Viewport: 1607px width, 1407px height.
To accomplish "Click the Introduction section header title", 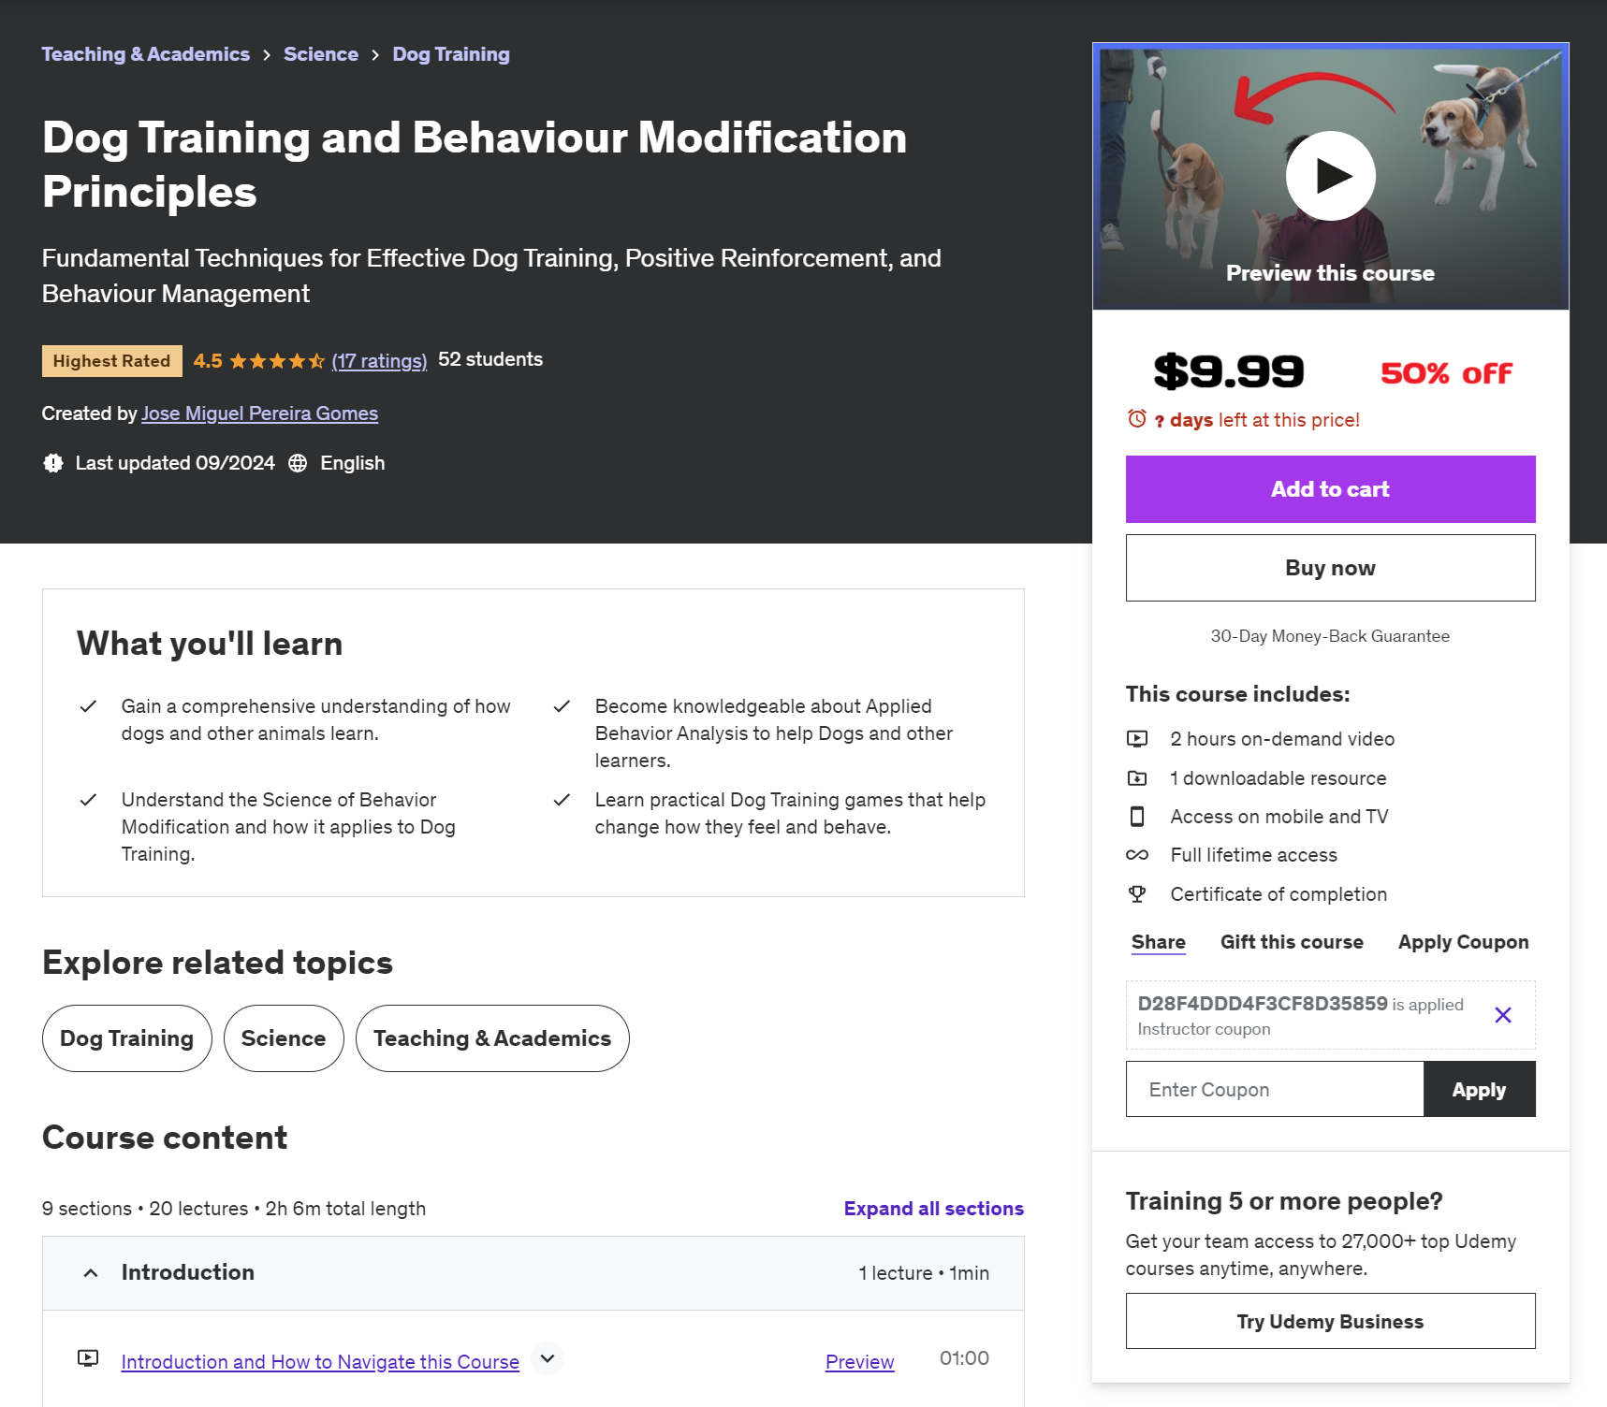I will pos(188,1272).
